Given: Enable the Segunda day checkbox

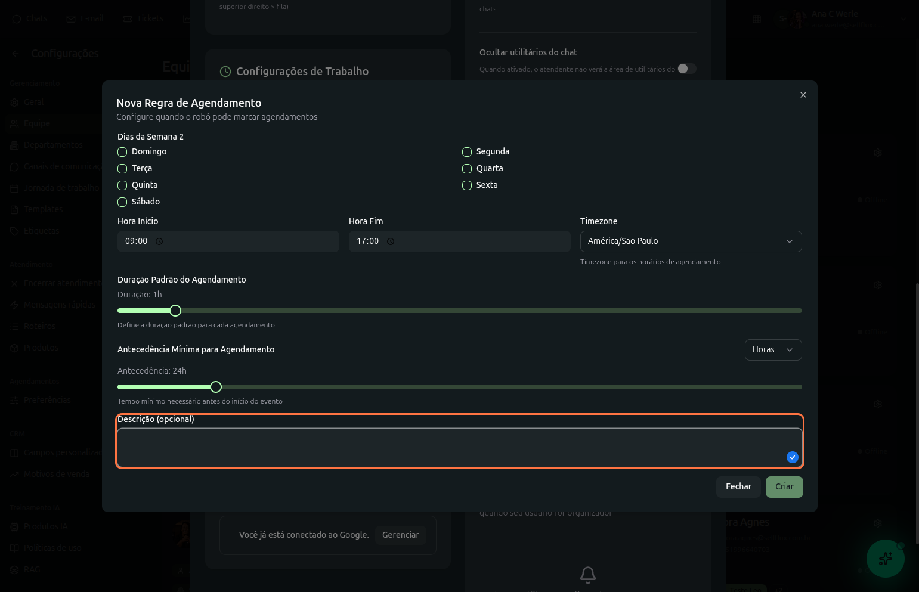Looking at the screenshot, I should click(x=467, y=152).
